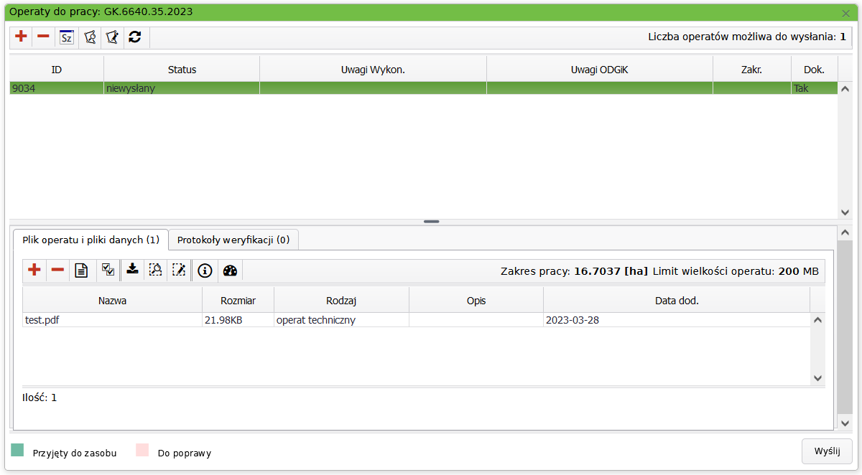Click the dashed selection with pencil icon
Image resolution: width=862 pixels, height=475 pixels.
click(x=179, y=270)
